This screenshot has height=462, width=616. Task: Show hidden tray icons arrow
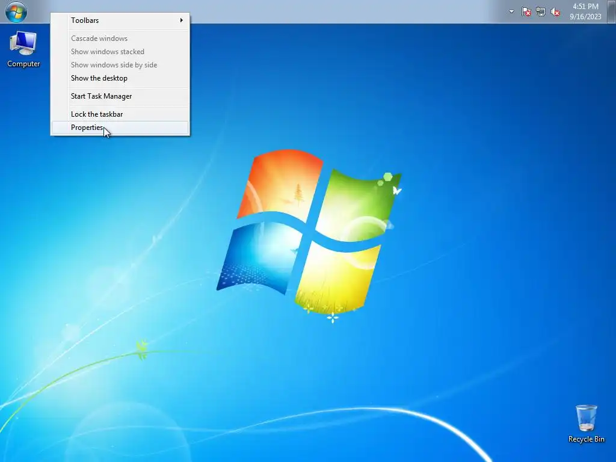pyautogui.click(x=511, y=12)
